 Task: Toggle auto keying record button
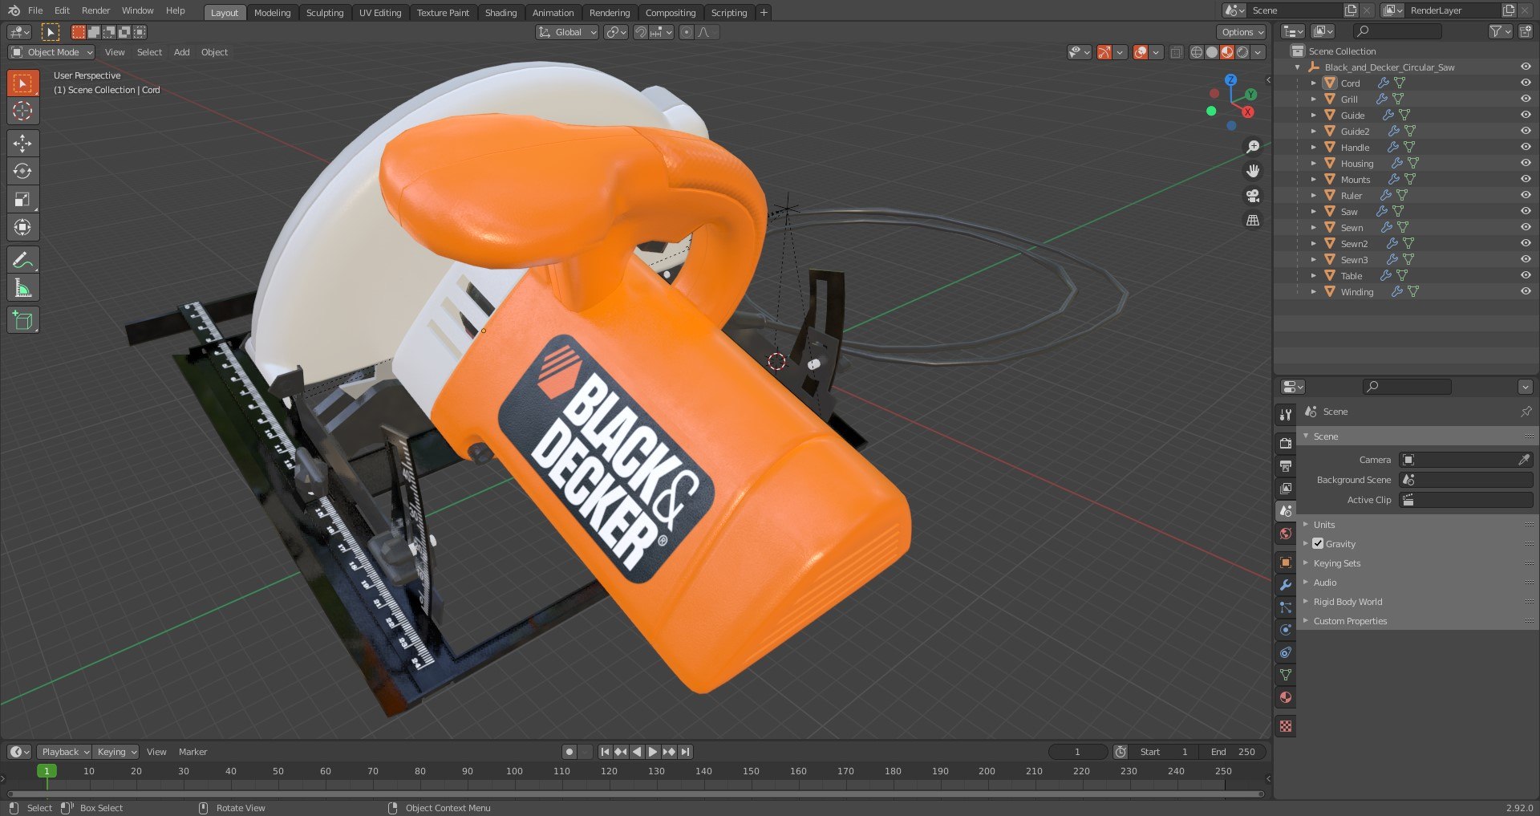(x=569, y=752)
